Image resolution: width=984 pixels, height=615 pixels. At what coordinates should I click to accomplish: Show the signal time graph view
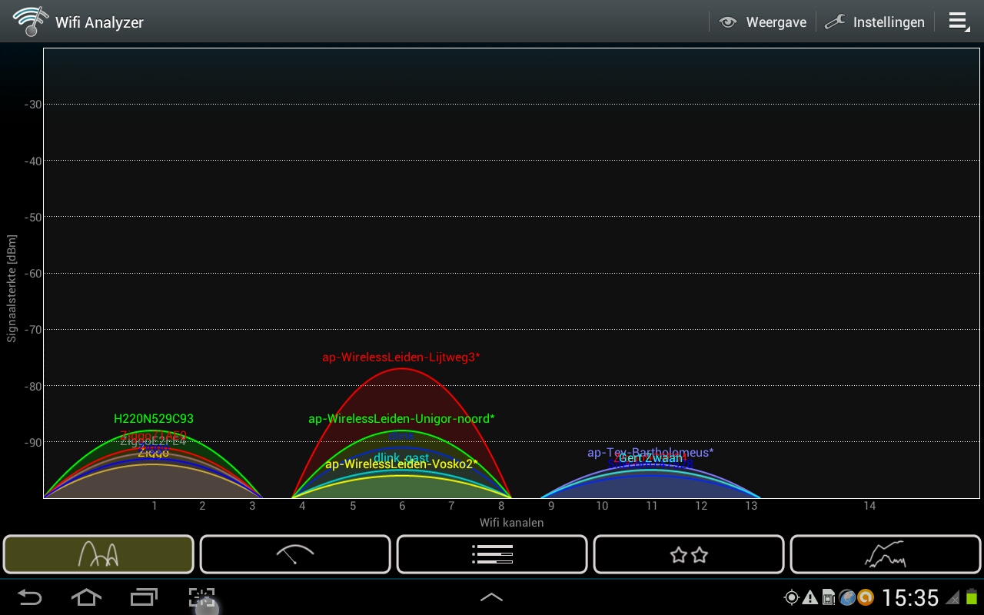coord(886,554)
